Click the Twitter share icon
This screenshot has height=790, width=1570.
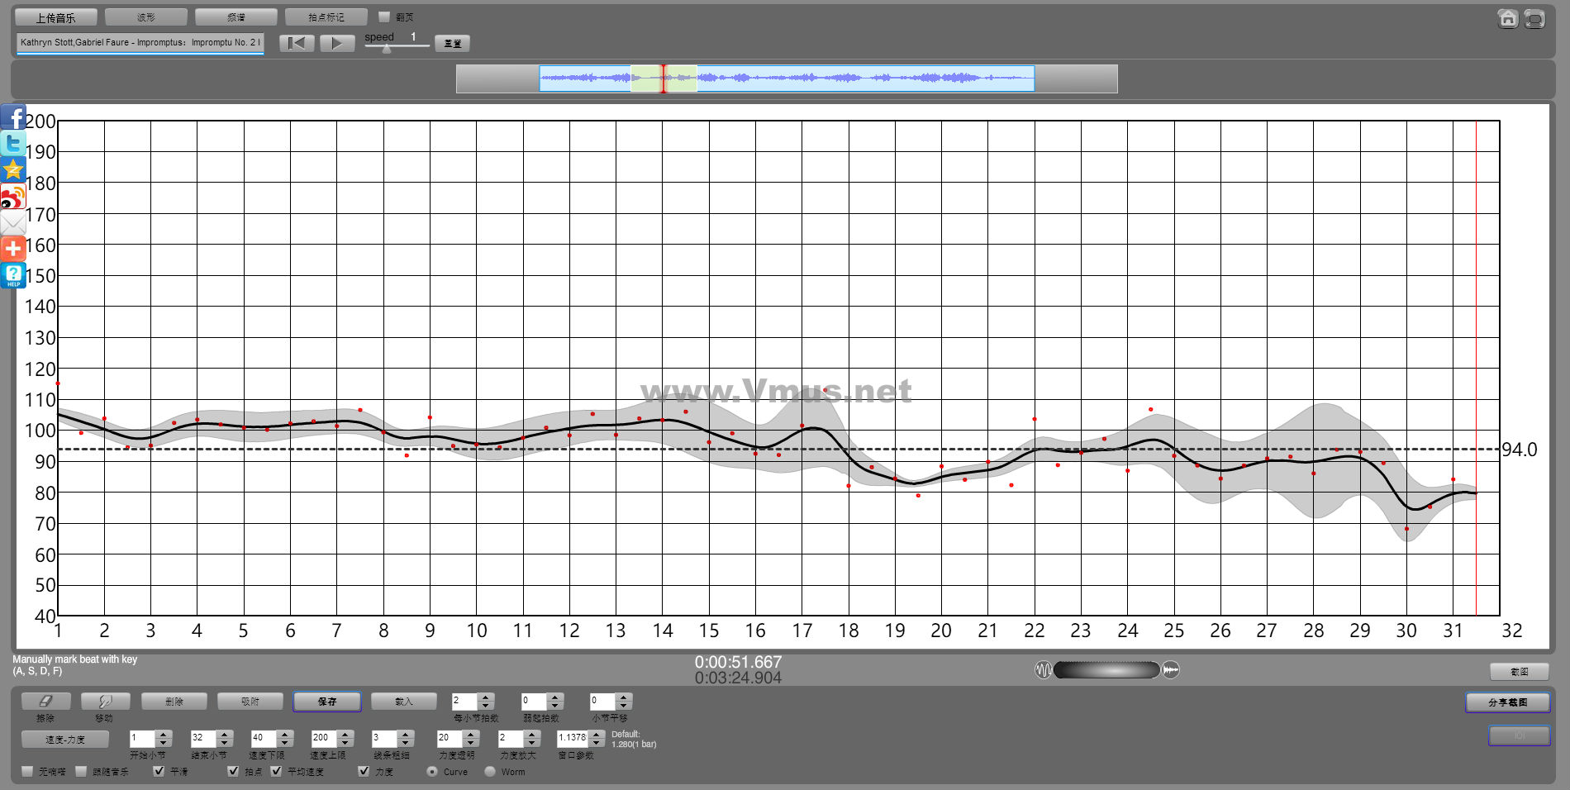pos(13,144)
